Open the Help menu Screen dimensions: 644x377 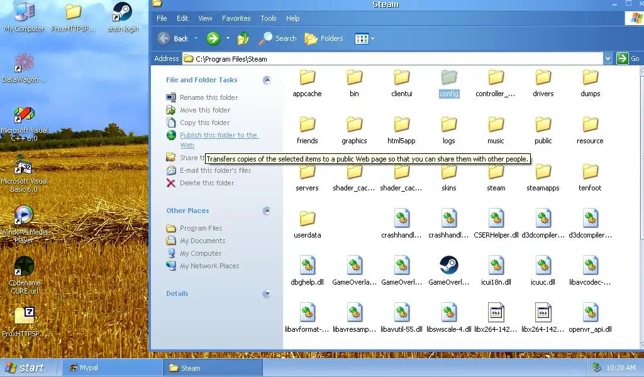point(293,18)
